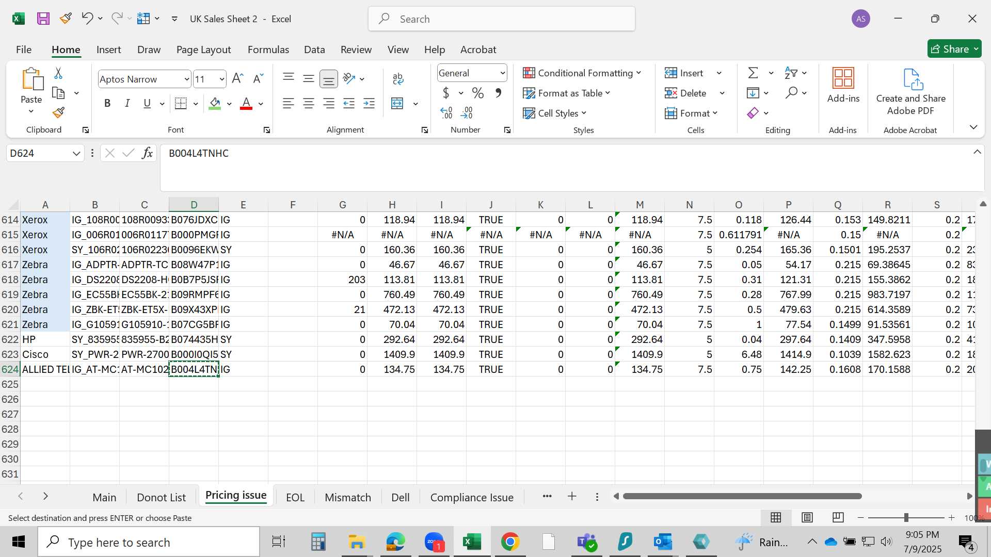Open the font name dropdown Aptos Narrow
991x557 pixels.
(187, 79)
